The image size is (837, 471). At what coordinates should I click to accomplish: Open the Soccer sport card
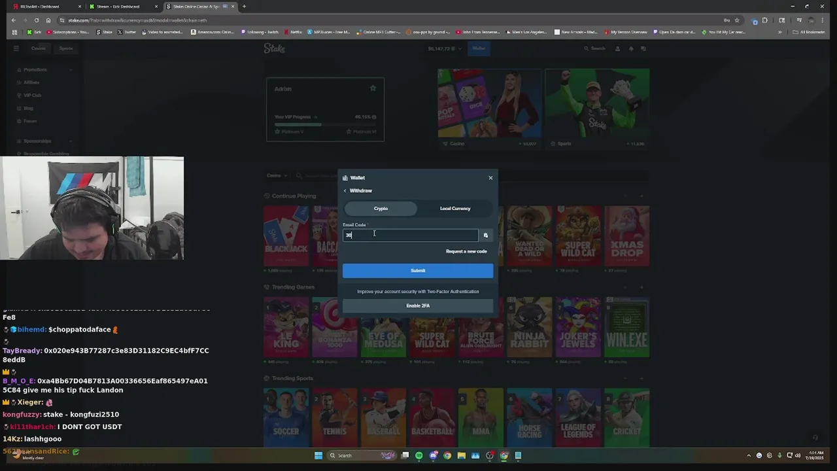[286, 418]
